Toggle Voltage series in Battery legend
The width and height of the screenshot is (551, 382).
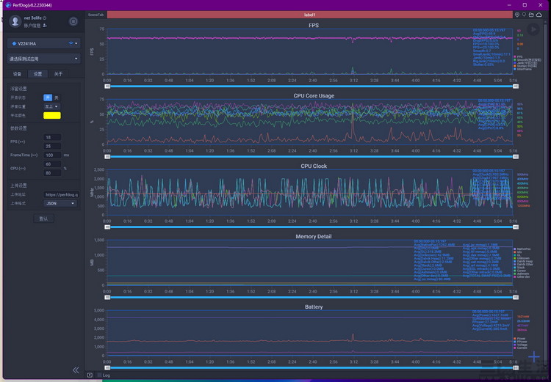[520, 345]
